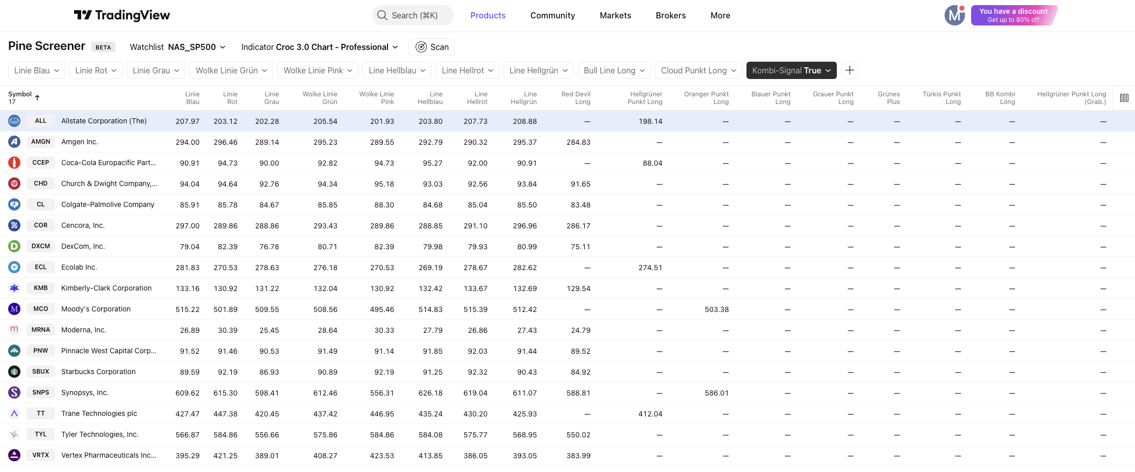The height and width of the screenshot is (472, 1135).
Task: Click the discount offer banner
Action: coord(1013,15)
